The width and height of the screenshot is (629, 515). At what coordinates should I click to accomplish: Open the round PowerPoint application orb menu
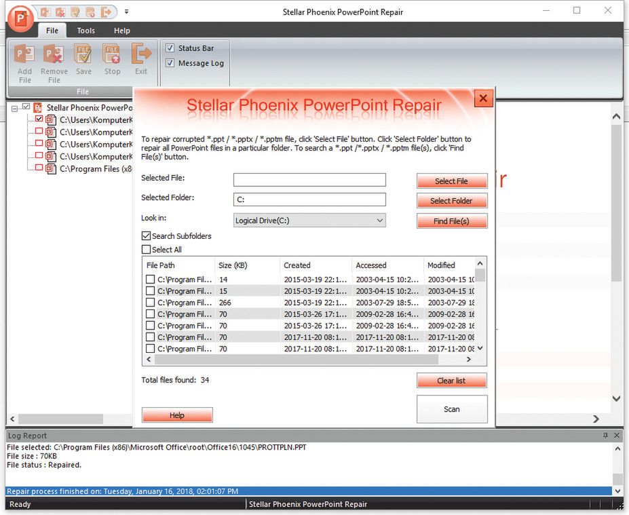20,18
